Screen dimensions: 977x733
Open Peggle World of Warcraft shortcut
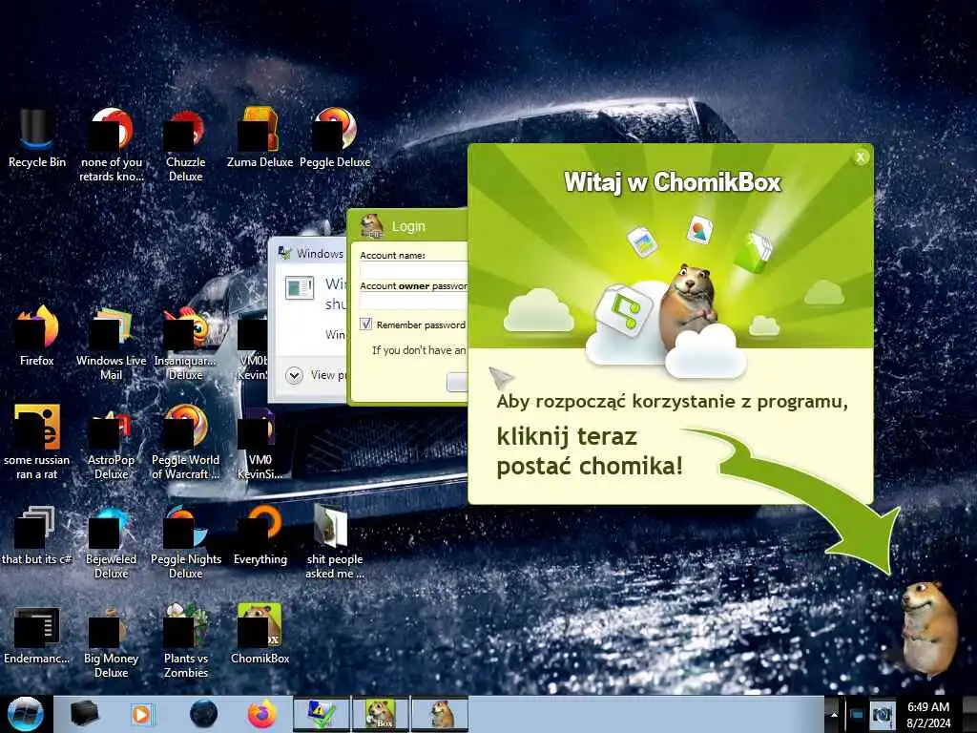click(x=185, y=443)
